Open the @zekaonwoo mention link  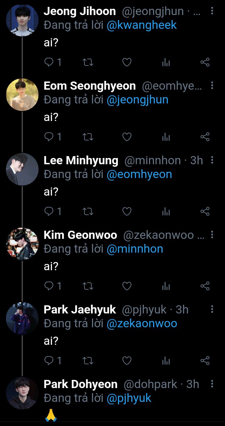142,323
